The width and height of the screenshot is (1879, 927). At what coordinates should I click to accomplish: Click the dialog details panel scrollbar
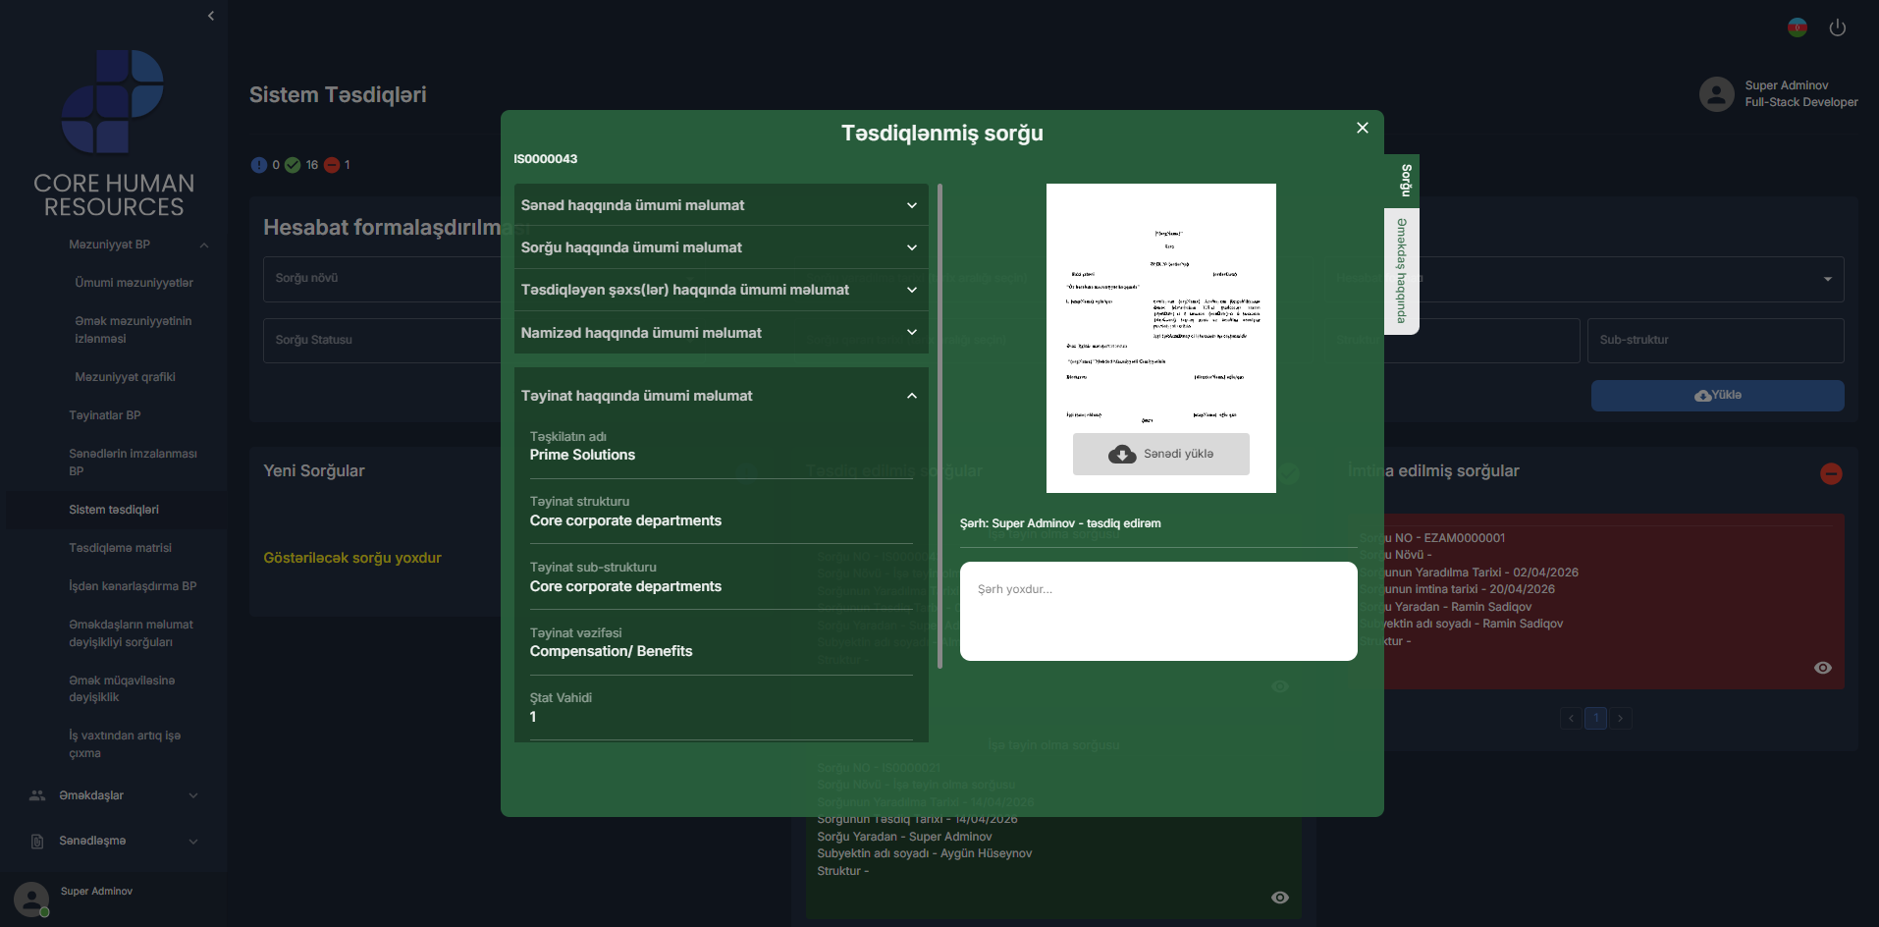(940, 426)
